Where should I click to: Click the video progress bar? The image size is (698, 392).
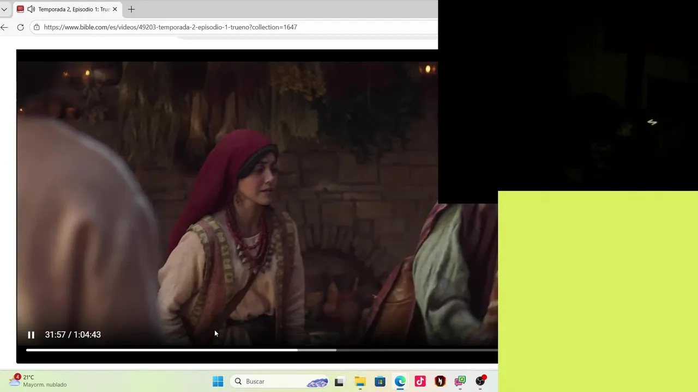click(262, 350)
